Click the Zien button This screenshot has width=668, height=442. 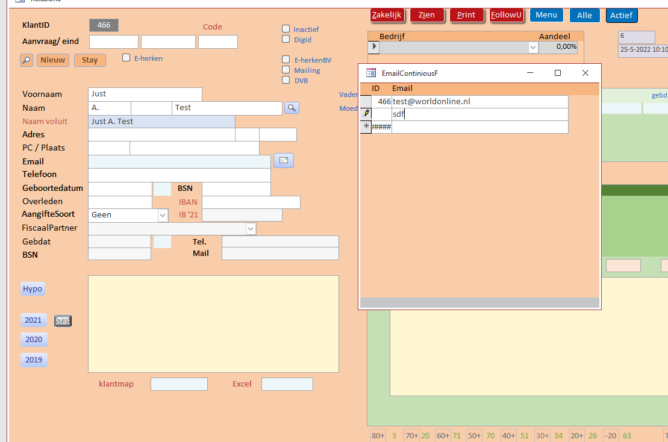427,15
